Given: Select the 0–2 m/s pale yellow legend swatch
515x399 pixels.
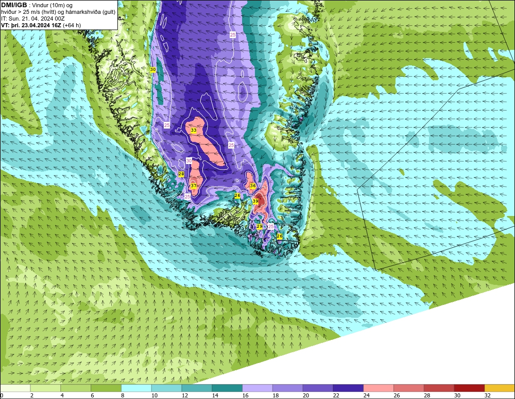Looking at the screenshot, I should click(15, 388).
